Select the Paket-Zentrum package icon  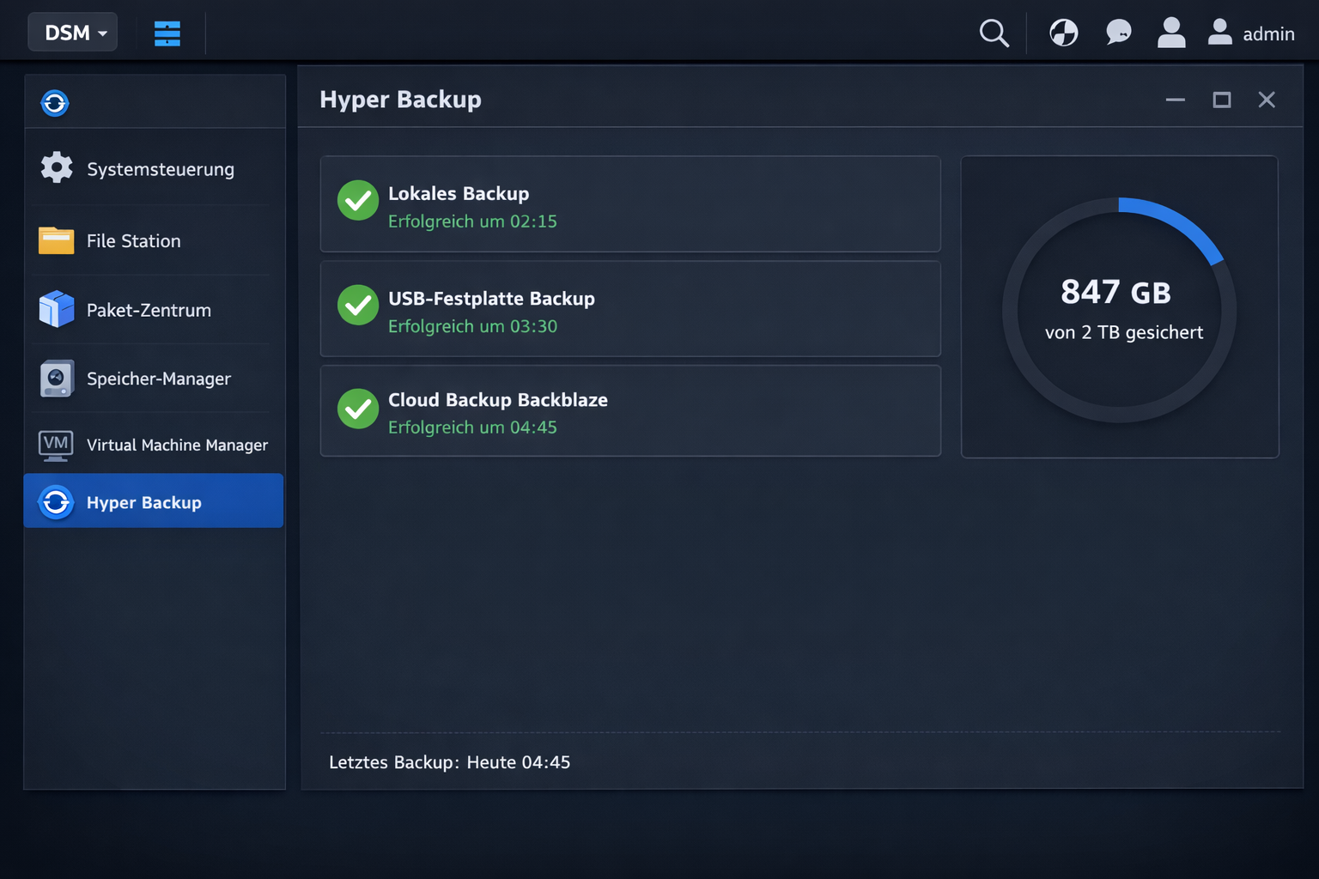pyautogui.click(x=55, y=309)
